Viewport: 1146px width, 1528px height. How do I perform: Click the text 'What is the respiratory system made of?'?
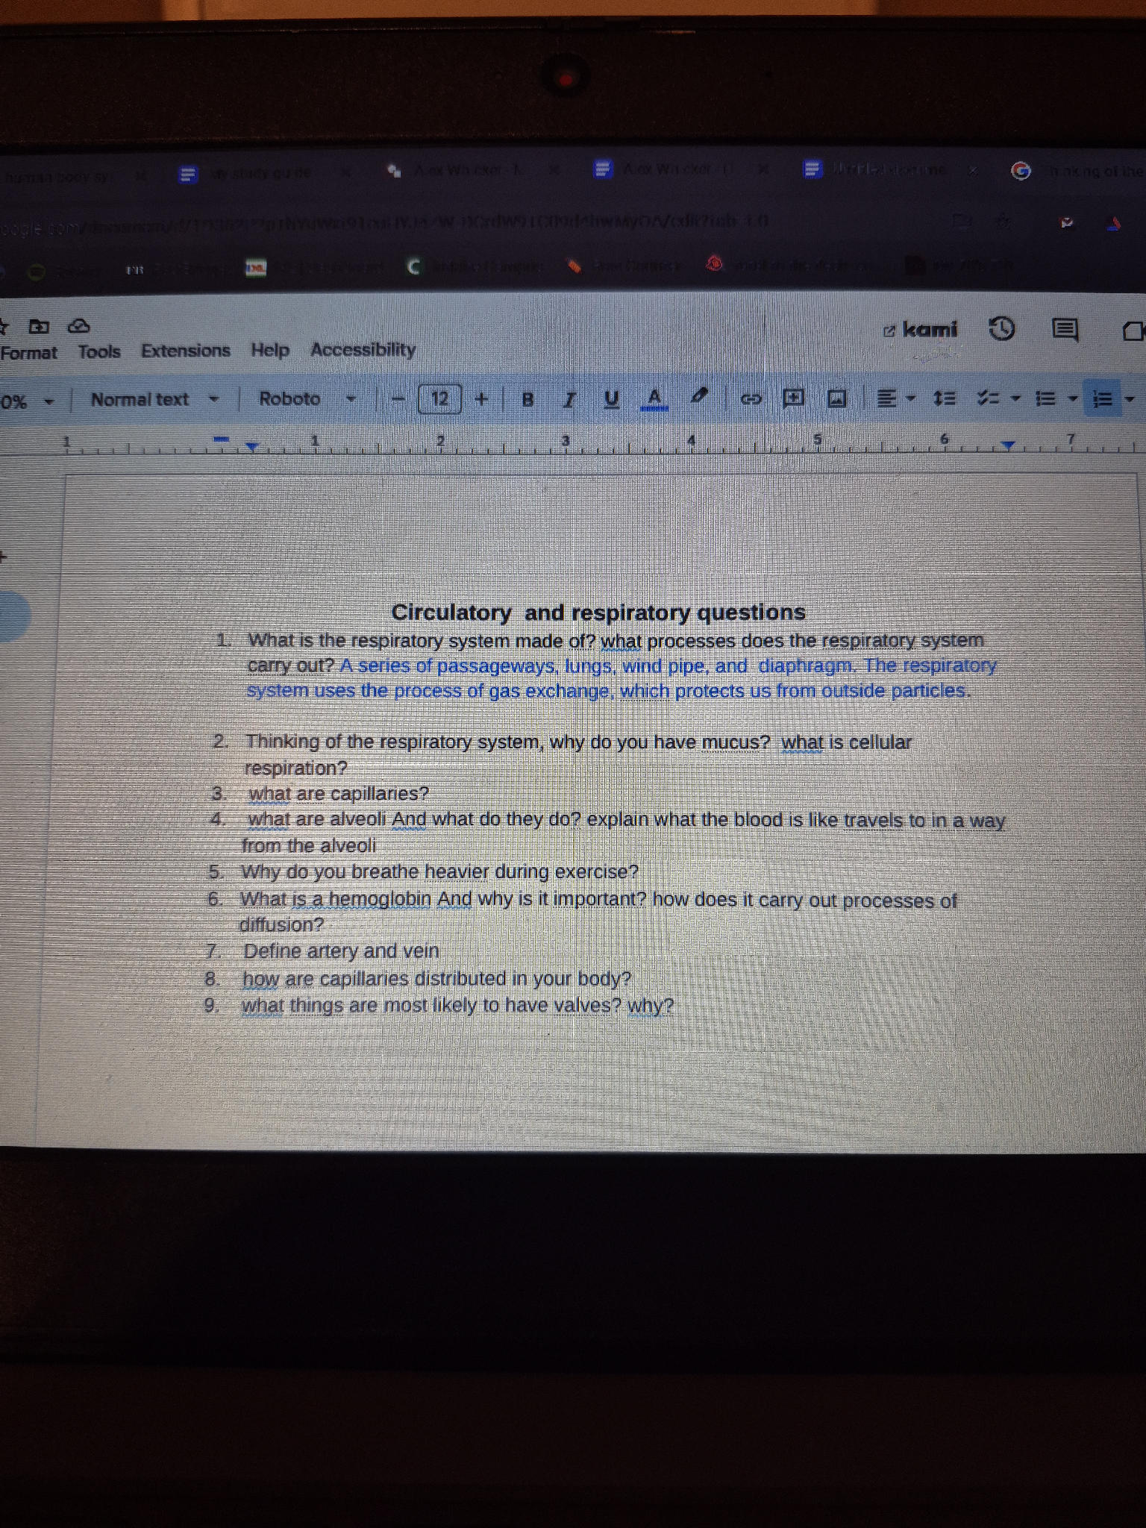pos(421,641)
